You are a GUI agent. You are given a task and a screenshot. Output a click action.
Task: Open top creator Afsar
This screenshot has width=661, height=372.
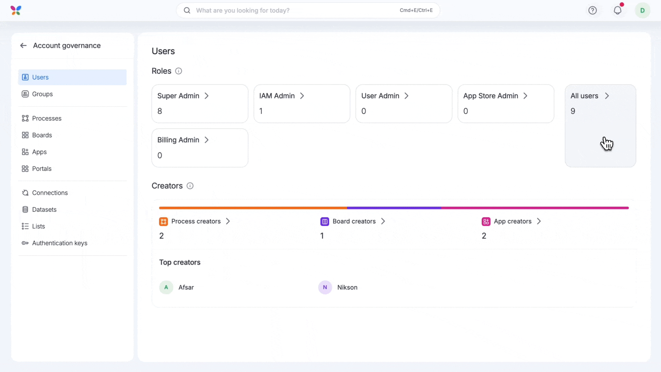point(186,287)
